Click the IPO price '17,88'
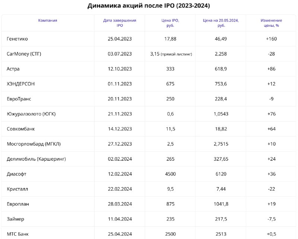 (170, 39)
